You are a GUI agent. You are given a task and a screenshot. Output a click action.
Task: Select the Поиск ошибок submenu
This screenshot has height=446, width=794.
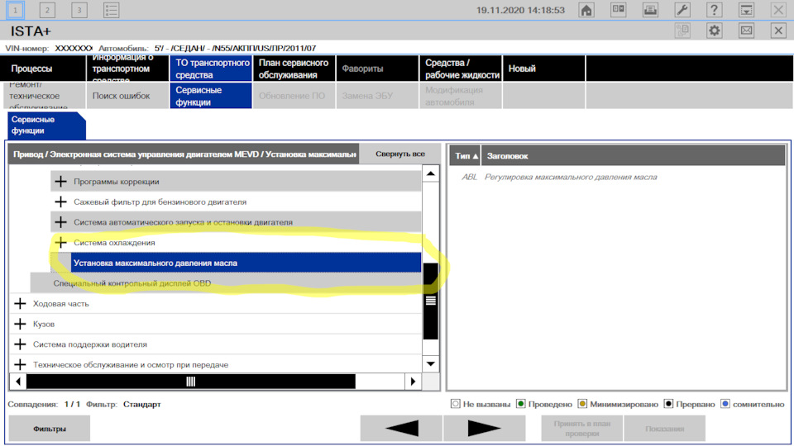(127, 96)
